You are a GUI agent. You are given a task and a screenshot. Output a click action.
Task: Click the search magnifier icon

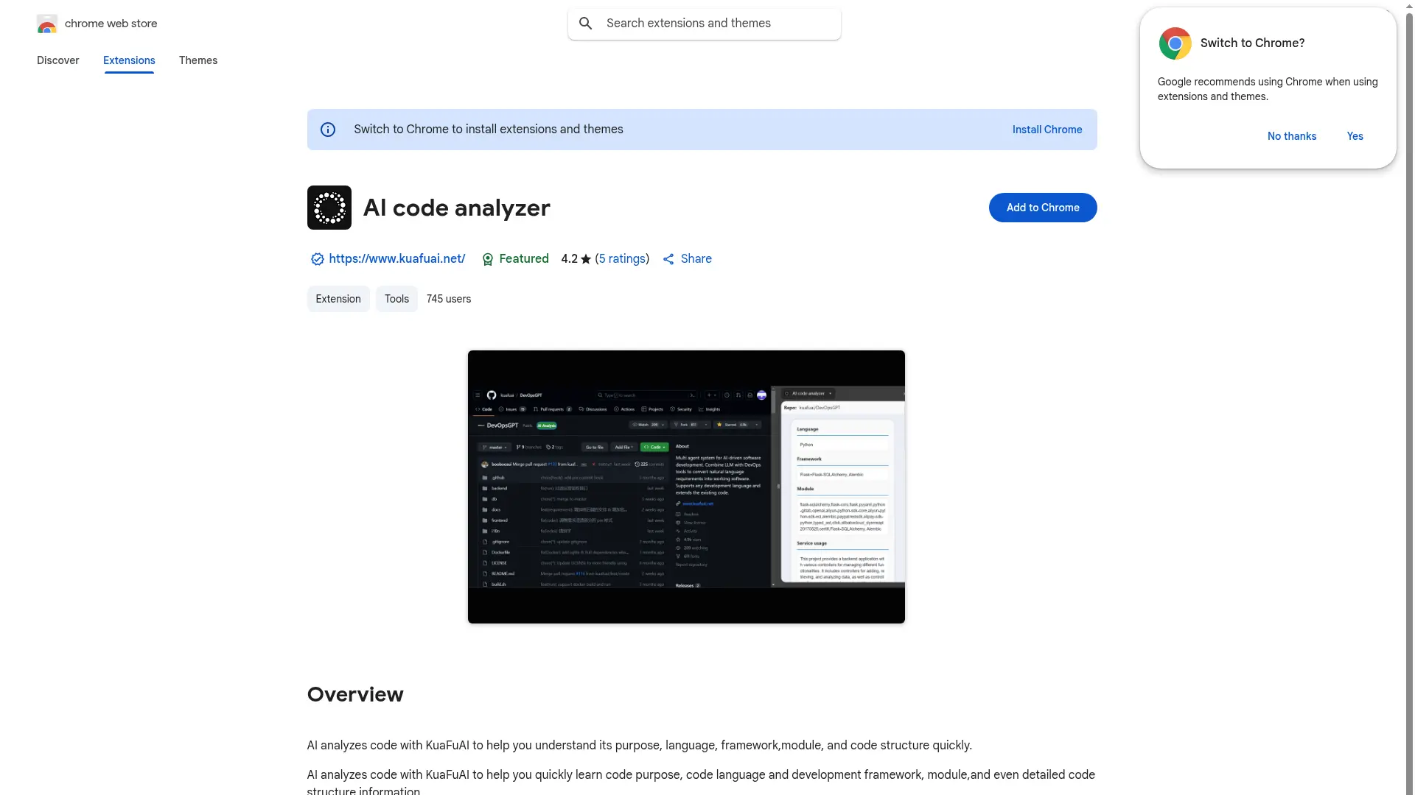[x=586, y=23]
